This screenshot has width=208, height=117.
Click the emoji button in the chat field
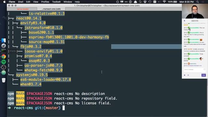click(x=204, y=69)
